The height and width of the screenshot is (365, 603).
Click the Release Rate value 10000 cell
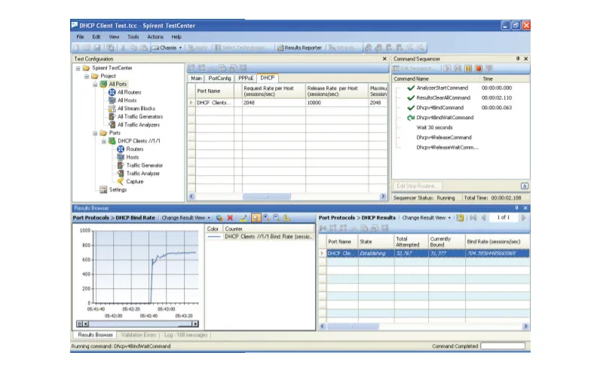point(337,103)
